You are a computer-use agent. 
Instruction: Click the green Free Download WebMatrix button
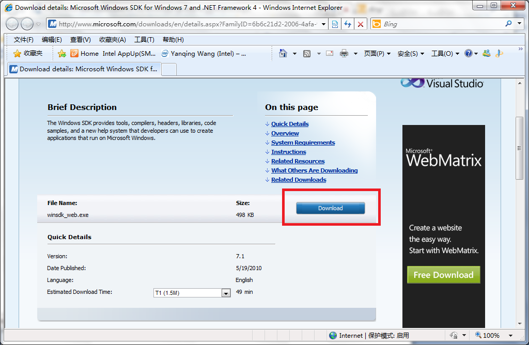tap(443, 275)
